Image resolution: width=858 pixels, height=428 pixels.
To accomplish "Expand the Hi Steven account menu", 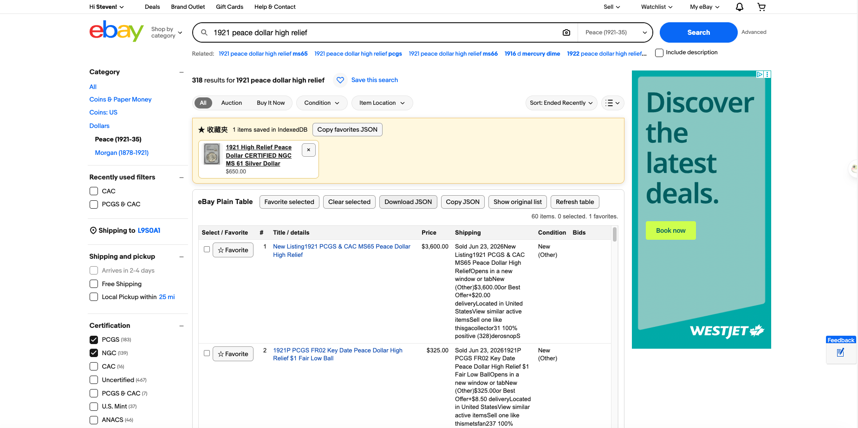I will click(x=107, y=7).
